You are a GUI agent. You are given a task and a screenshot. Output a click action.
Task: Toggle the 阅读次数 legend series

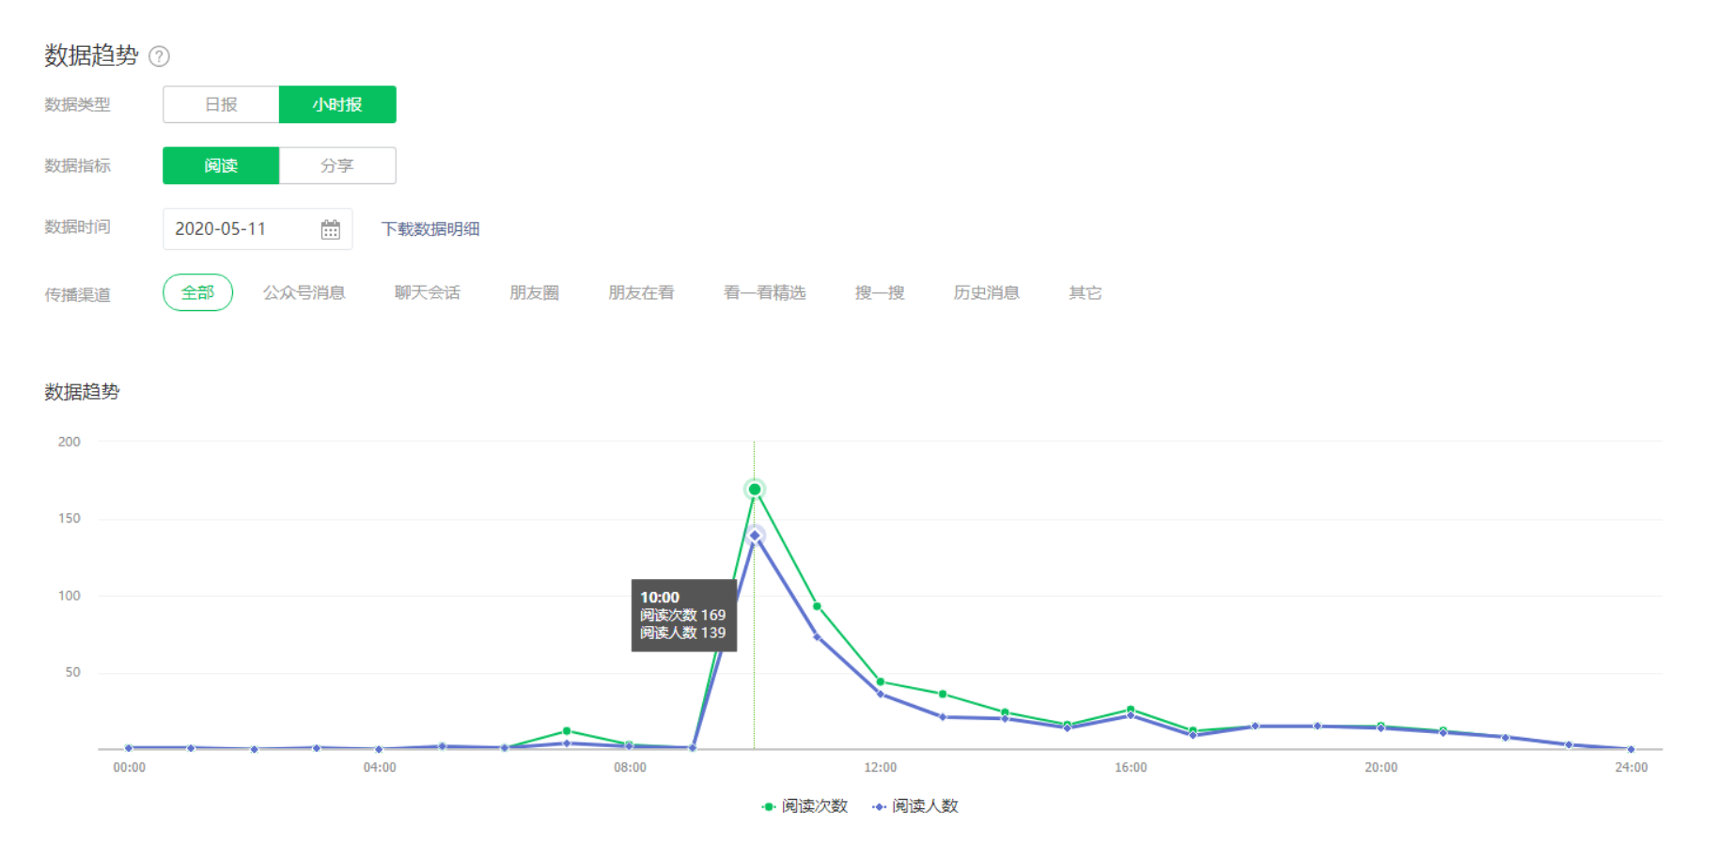tap(804, 806)
